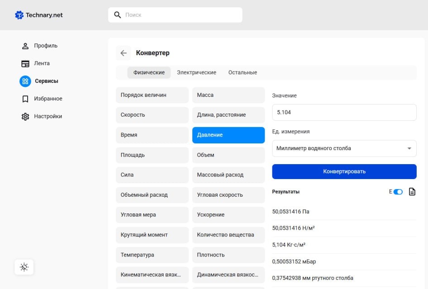The width and height of the screenshot is (428, 289).
Task: Click the Конвертировать button
Action: coord(344,172)
